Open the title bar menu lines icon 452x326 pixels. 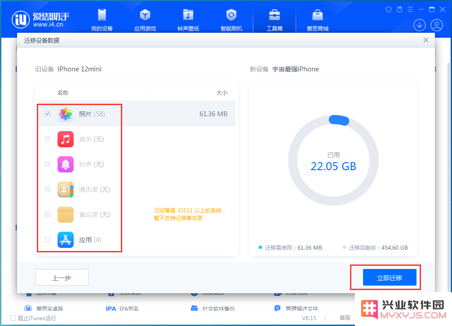tap(410, 9)
